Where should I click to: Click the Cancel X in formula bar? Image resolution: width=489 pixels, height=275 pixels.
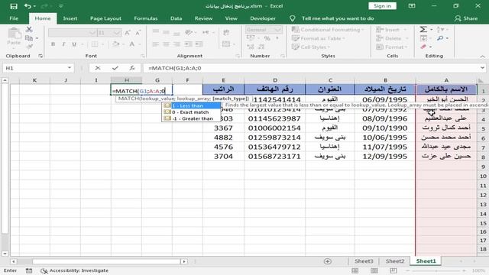tap(98, 68)
